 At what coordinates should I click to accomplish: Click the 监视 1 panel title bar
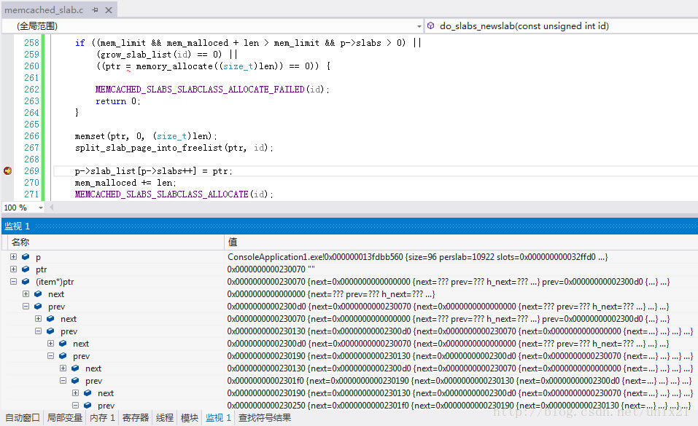[x=349, y=226]
